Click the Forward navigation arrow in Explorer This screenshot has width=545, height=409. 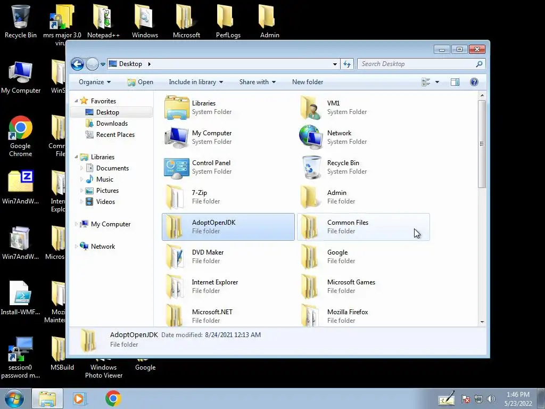tap(92, 64)
